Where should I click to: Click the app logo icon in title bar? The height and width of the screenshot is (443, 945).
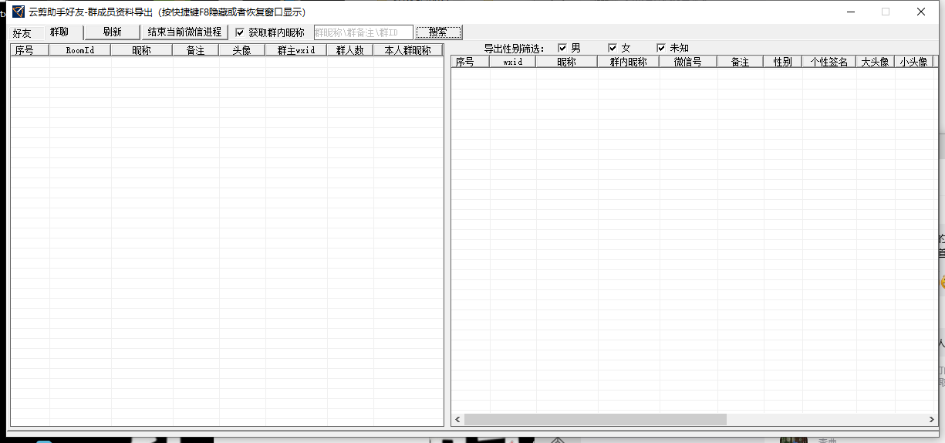tap(17, 12)
